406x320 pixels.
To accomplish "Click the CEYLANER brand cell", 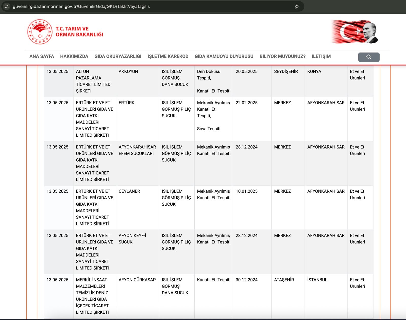I will pos(138,207).
